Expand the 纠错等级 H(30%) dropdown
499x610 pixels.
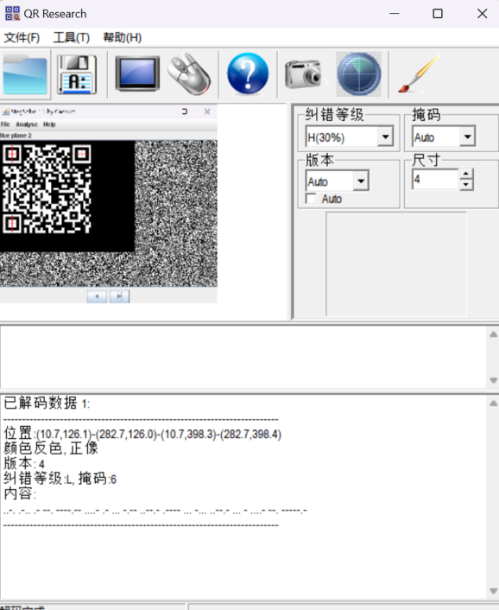[386, 137]
